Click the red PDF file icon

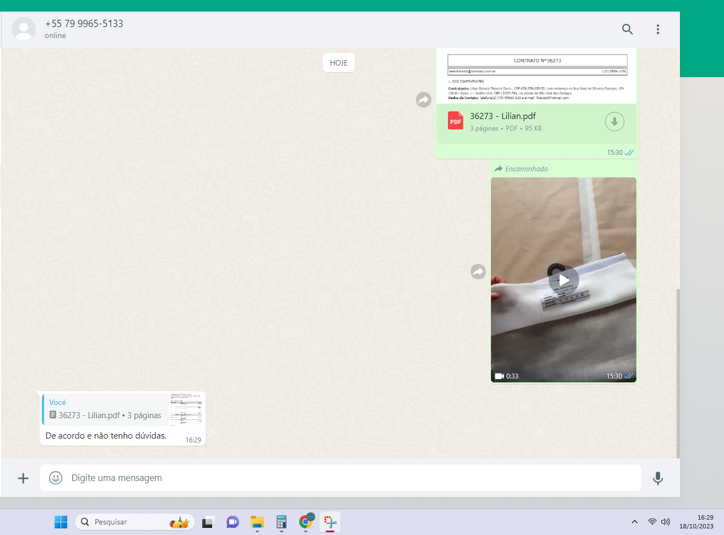tap(456, 121)
